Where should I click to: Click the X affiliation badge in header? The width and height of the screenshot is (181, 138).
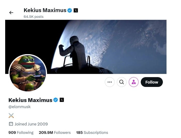coord(76,10)
